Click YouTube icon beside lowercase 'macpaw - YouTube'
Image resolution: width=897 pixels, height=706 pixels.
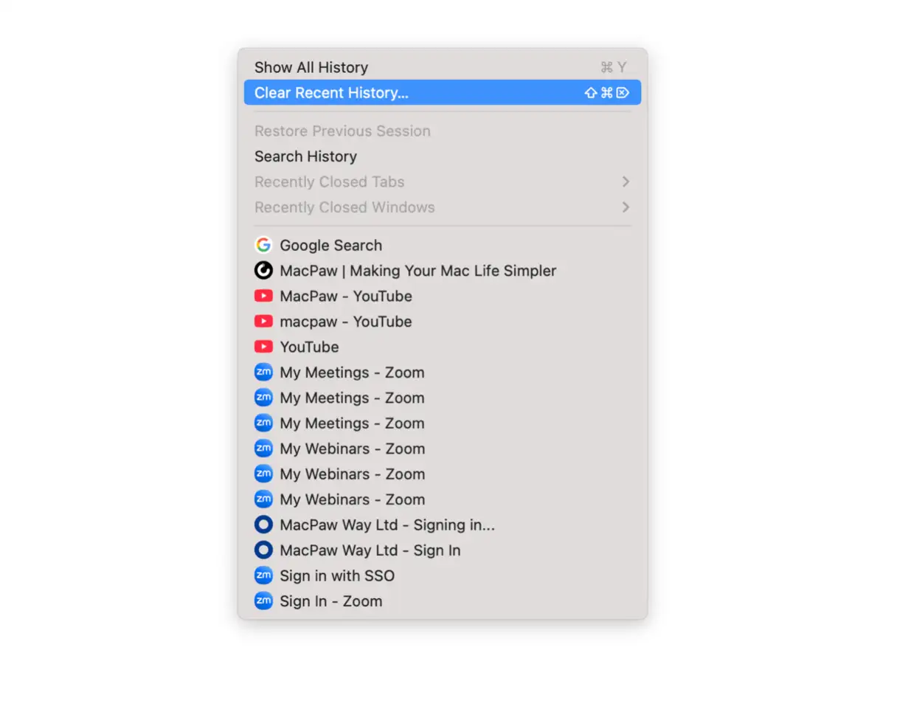pos(263,322)
